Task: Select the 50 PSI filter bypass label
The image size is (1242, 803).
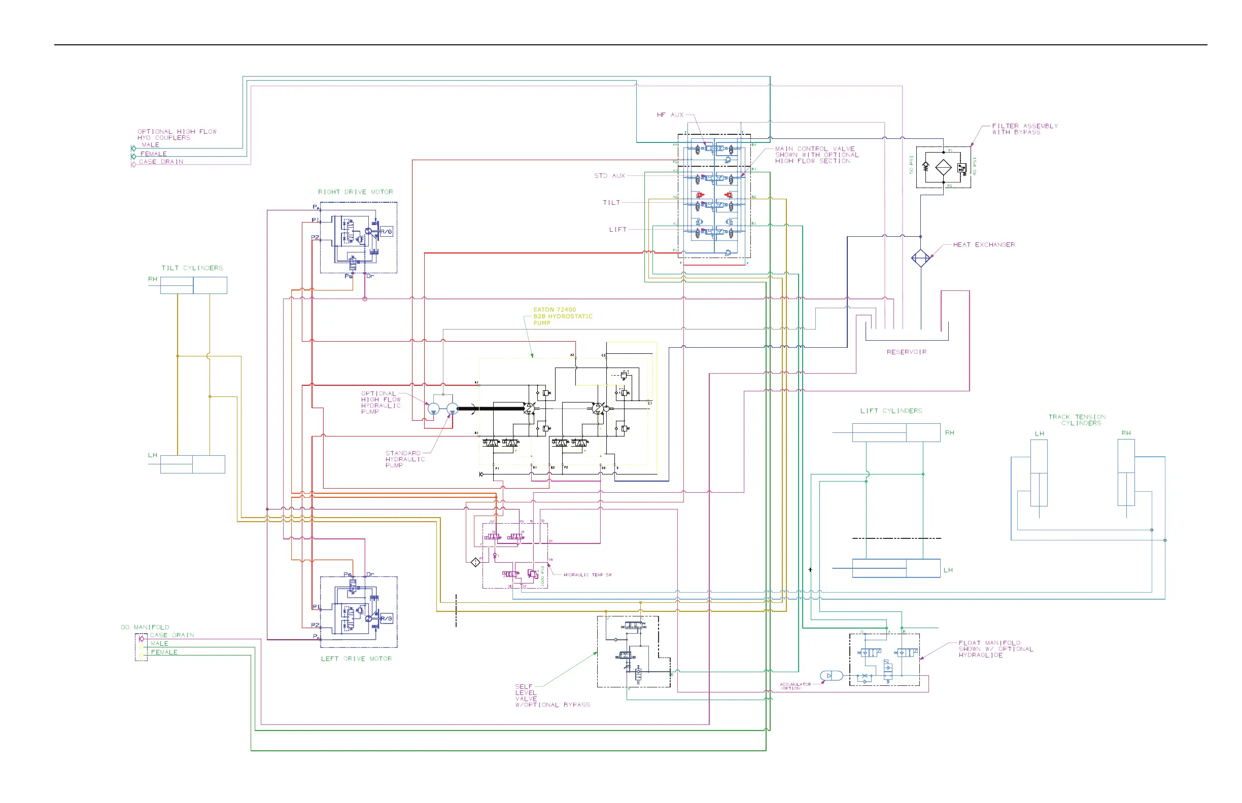Action: (x=911, y=165)
